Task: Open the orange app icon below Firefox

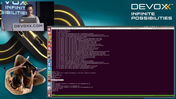Action: click(x=49, y=45)
